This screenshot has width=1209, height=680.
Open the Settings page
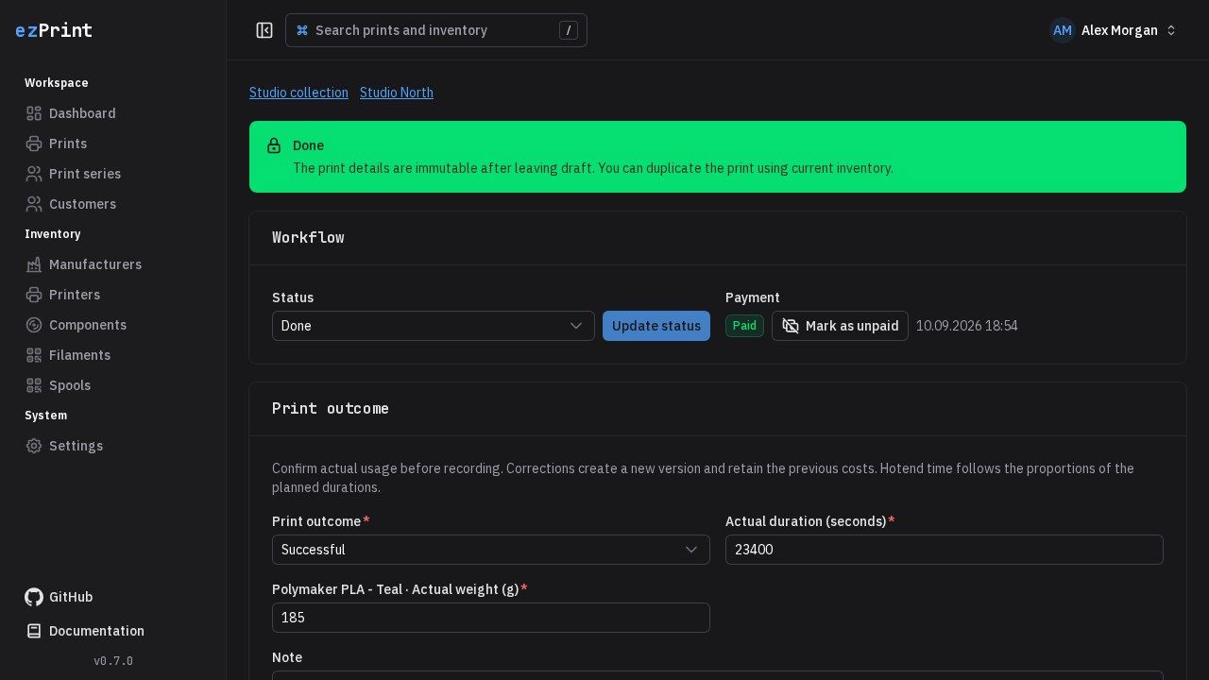pyautogui.click(x=113, y=446)
